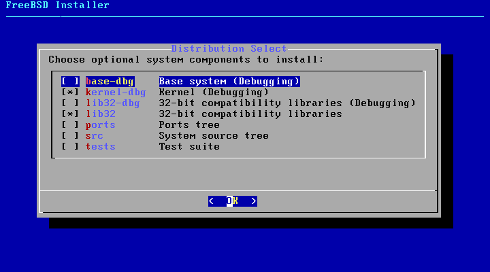Deselect the lib32 checkbox
This screenshot has width=490, height=272.
70,114
